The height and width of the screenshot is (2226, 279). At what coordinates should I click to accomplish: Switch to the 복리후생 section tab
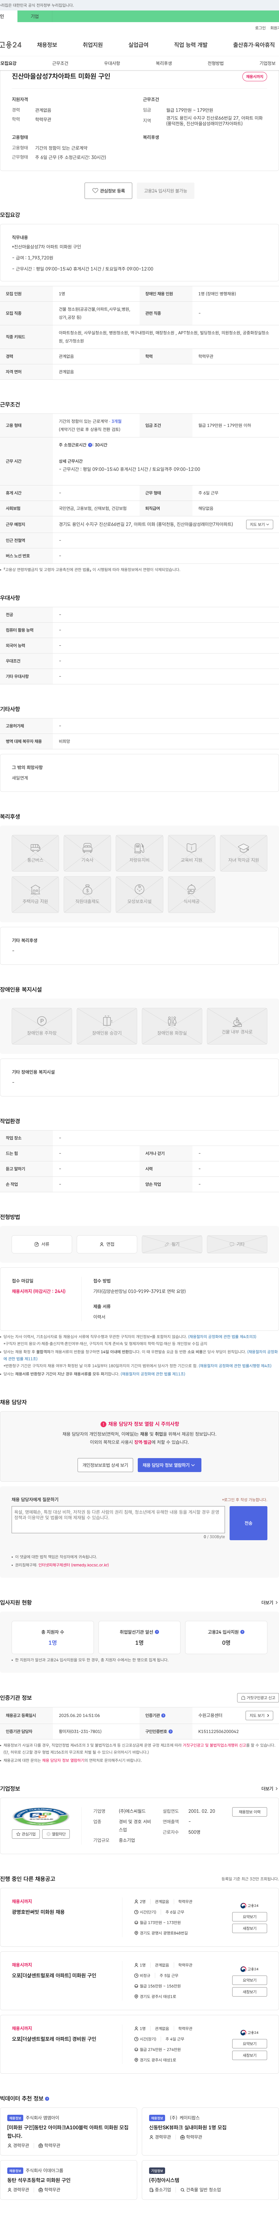click(x=164, y=63)
